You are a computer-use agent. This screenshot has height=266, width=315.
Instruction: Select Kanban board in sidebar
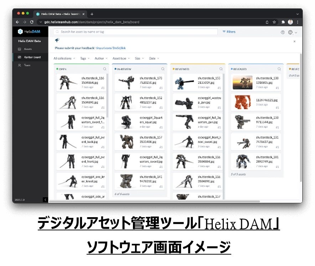(30, 57)
